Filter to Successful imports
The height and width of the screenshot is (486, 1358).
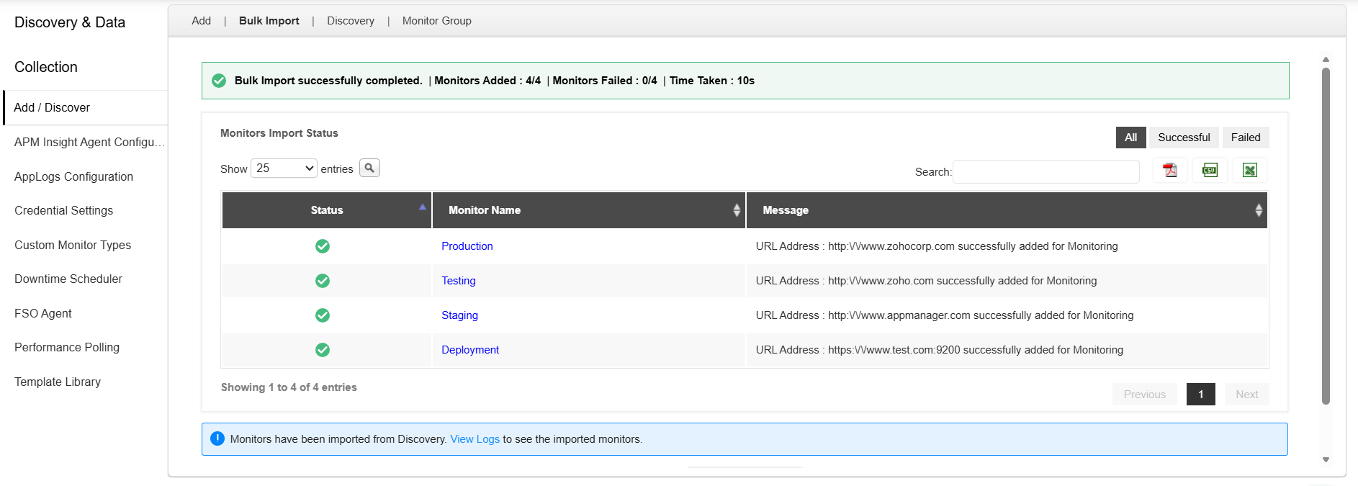pyautogui.click(x=1184, y=138)
